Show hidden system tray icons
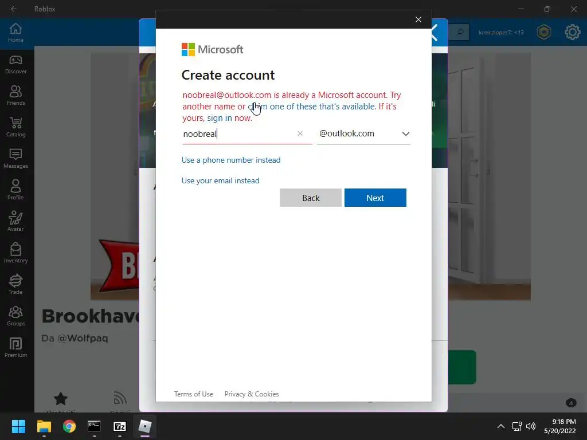Screen dimensions: 587x440 point(500,426)
